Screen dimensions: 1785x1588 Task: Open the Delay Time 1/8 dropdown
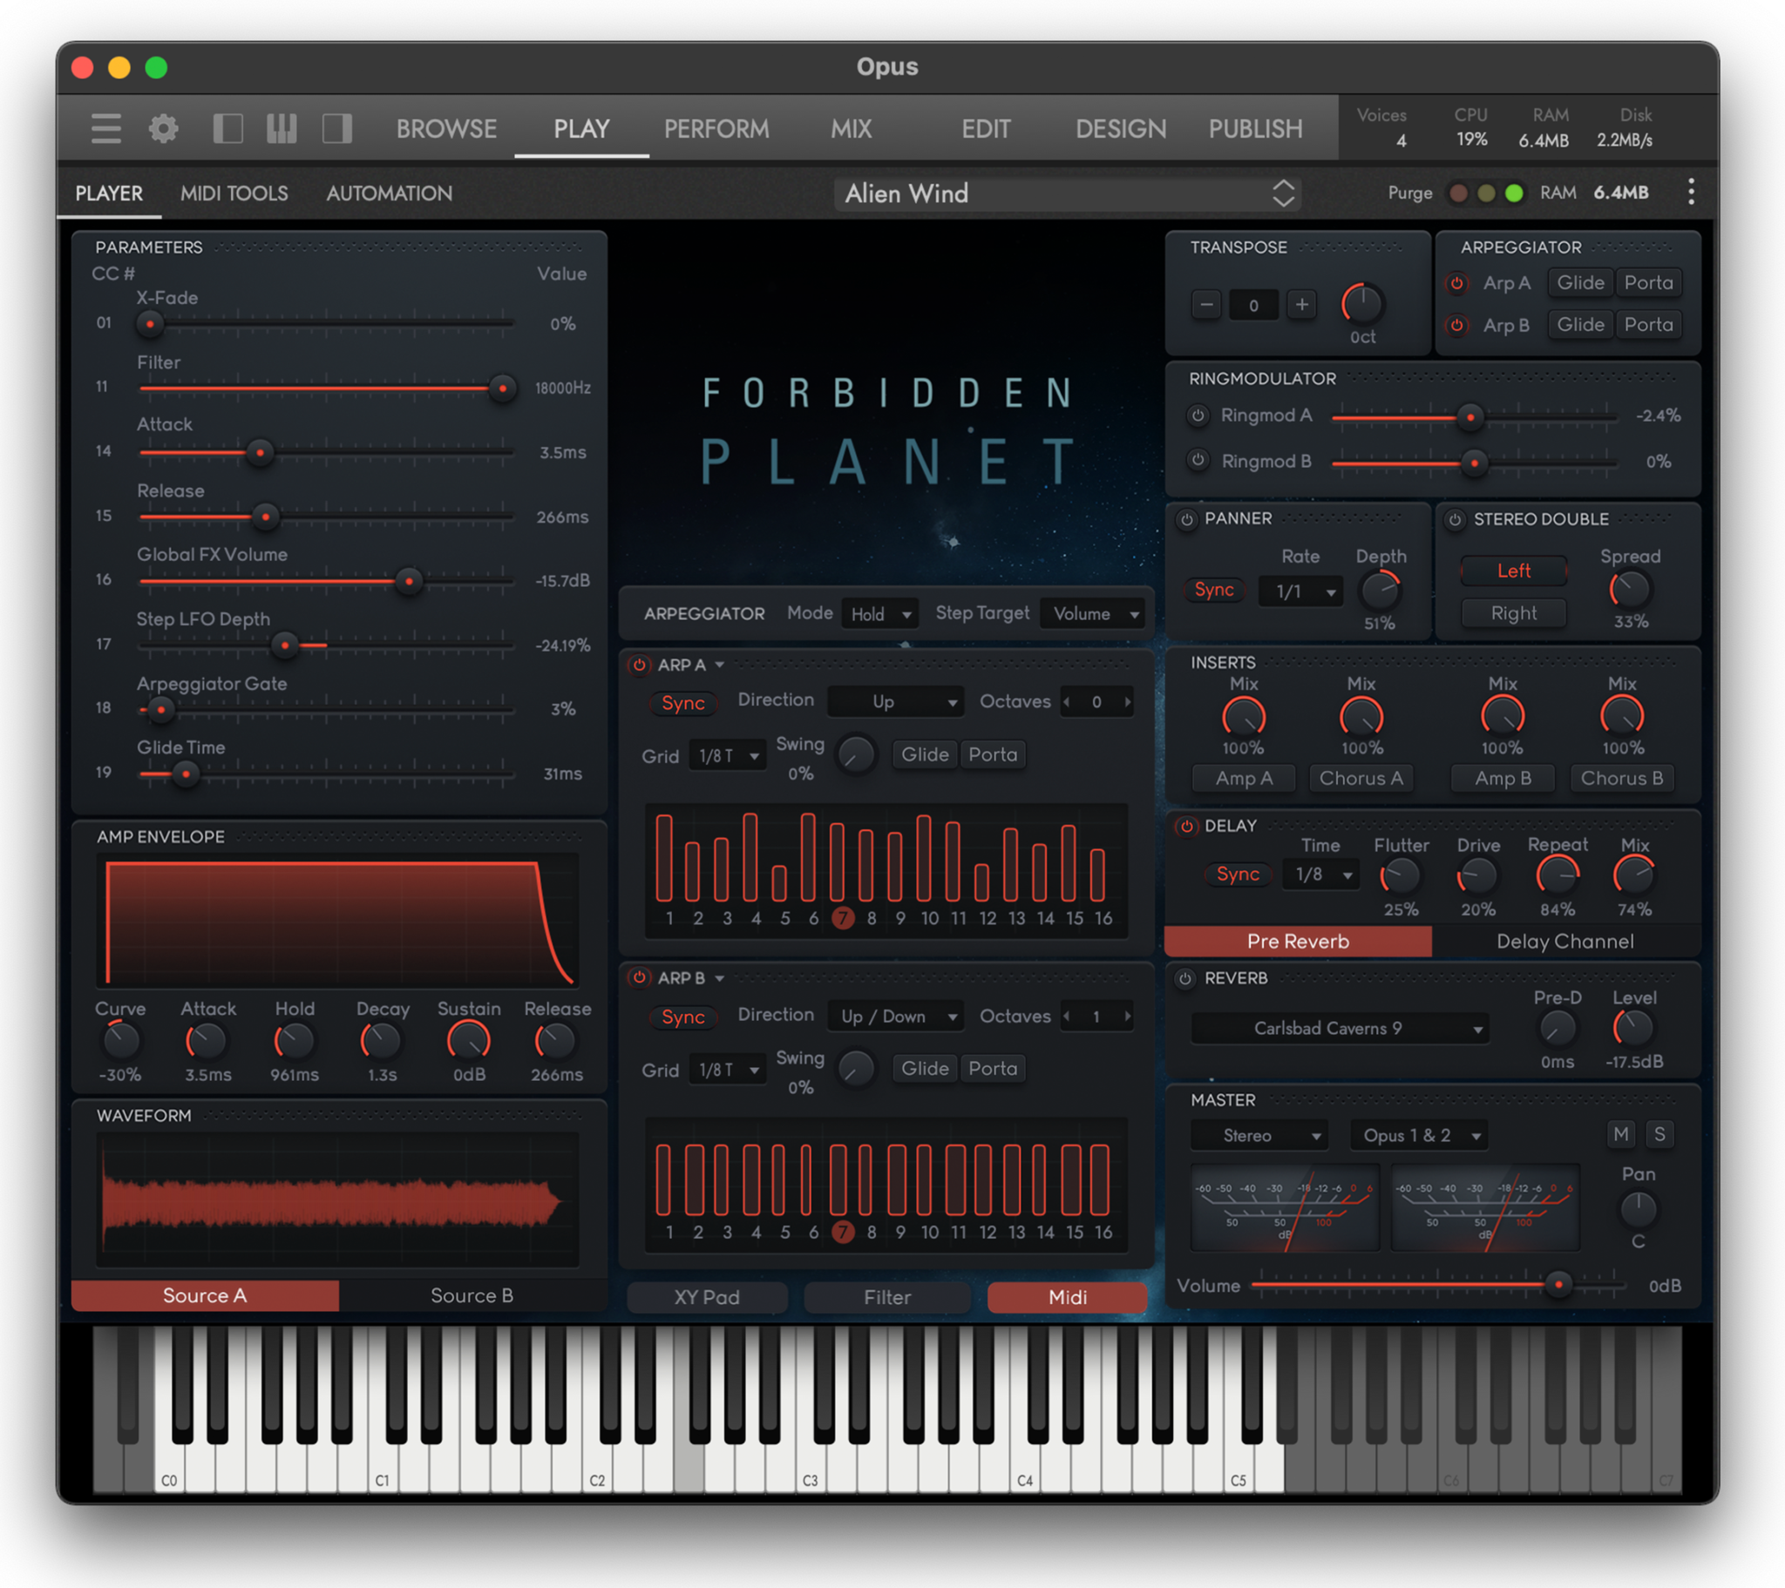(1321, 875)
